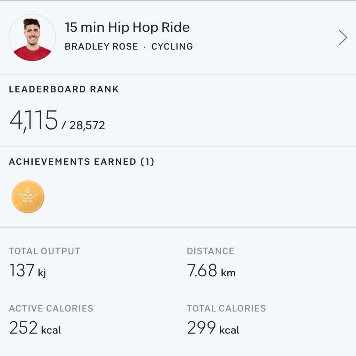Tap the km unit next to 7.68
This screenshot has width=356, height=356.
(x=228, y=273)
